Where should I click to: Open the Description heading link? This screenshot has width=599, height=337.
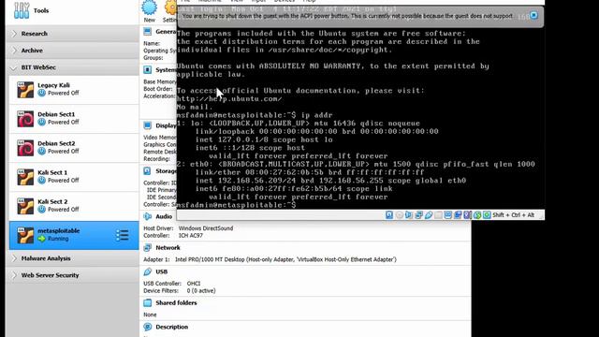[172, 327]
